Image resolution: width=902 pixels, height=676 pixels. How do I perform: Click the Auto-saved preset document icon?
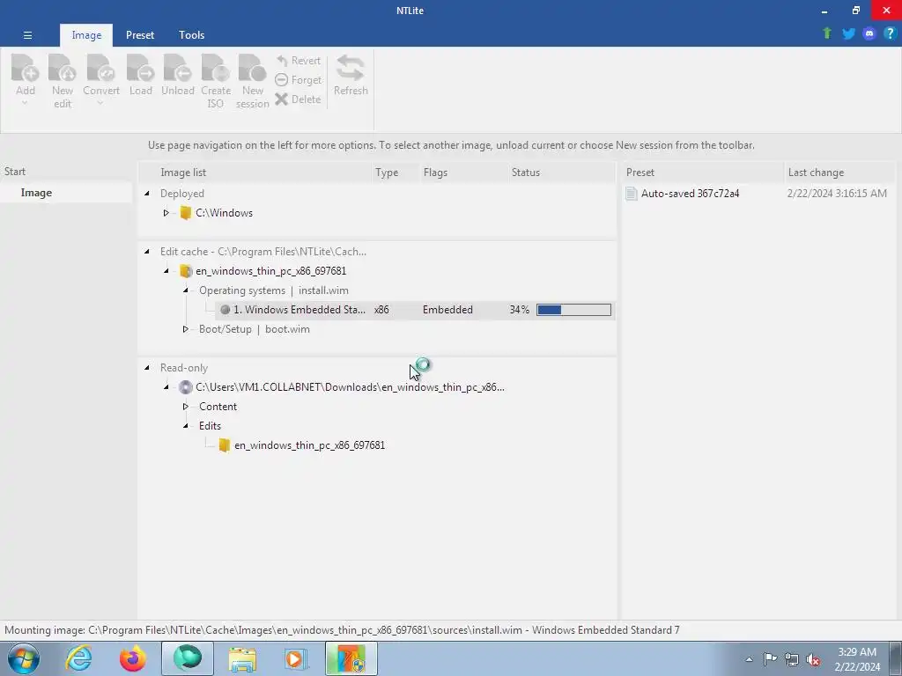click(631, 193)
